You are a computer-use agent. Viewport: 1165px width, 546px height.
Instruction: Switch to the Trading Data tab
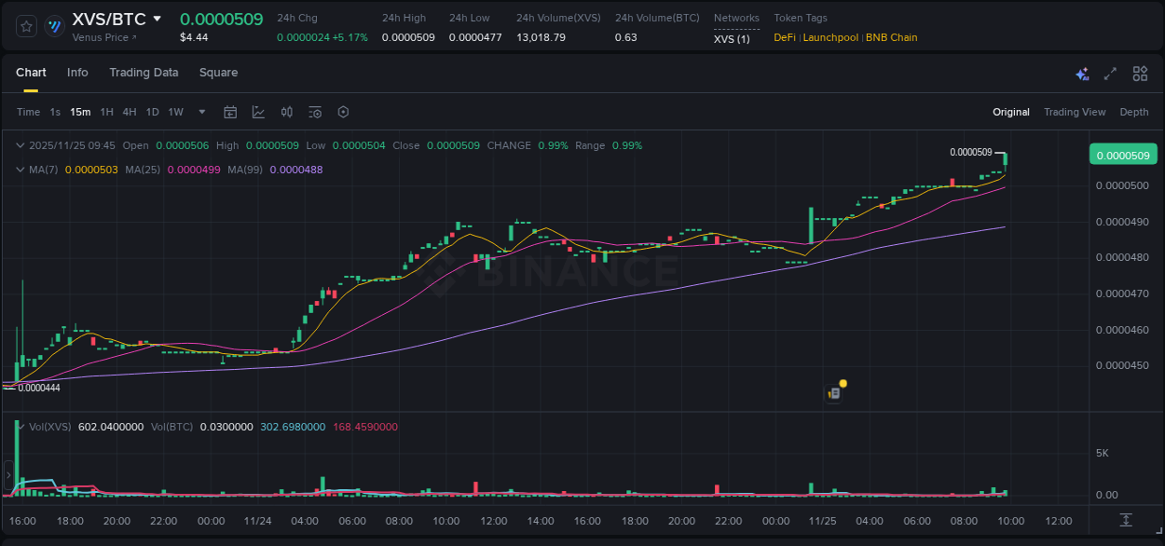click(x=144, y=73)
